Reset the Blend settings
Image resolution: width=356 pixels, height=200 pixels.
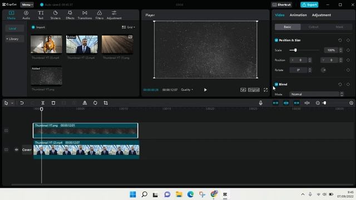(x=340, y=84)
